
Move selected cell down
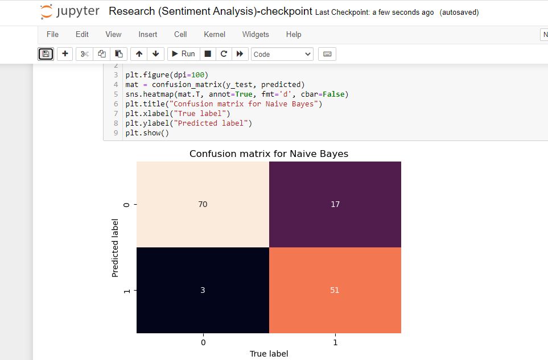point(156,54)
